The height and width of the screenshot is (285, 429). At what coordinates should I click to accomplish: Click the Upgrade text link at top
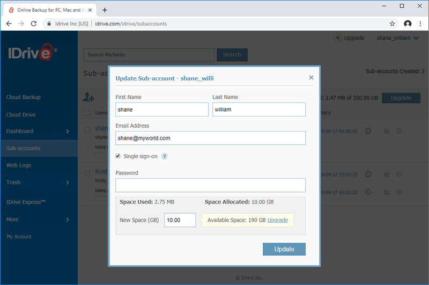pyautogui.click(x=354, y=38)
